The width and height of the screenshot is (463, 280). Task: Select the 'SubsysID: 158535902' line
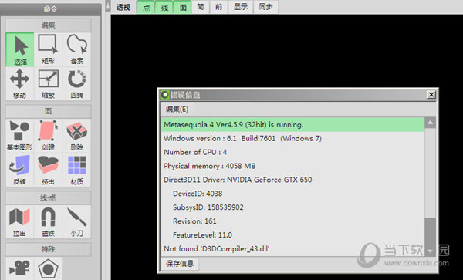click(x=292, y=207)
